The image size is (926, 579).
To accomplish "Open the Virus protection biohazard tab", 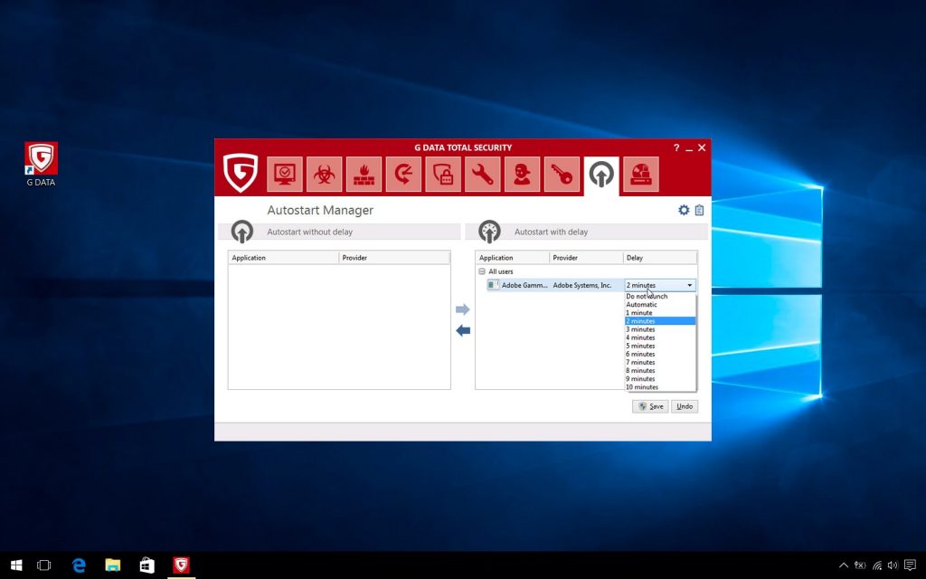I will [325, 175].
